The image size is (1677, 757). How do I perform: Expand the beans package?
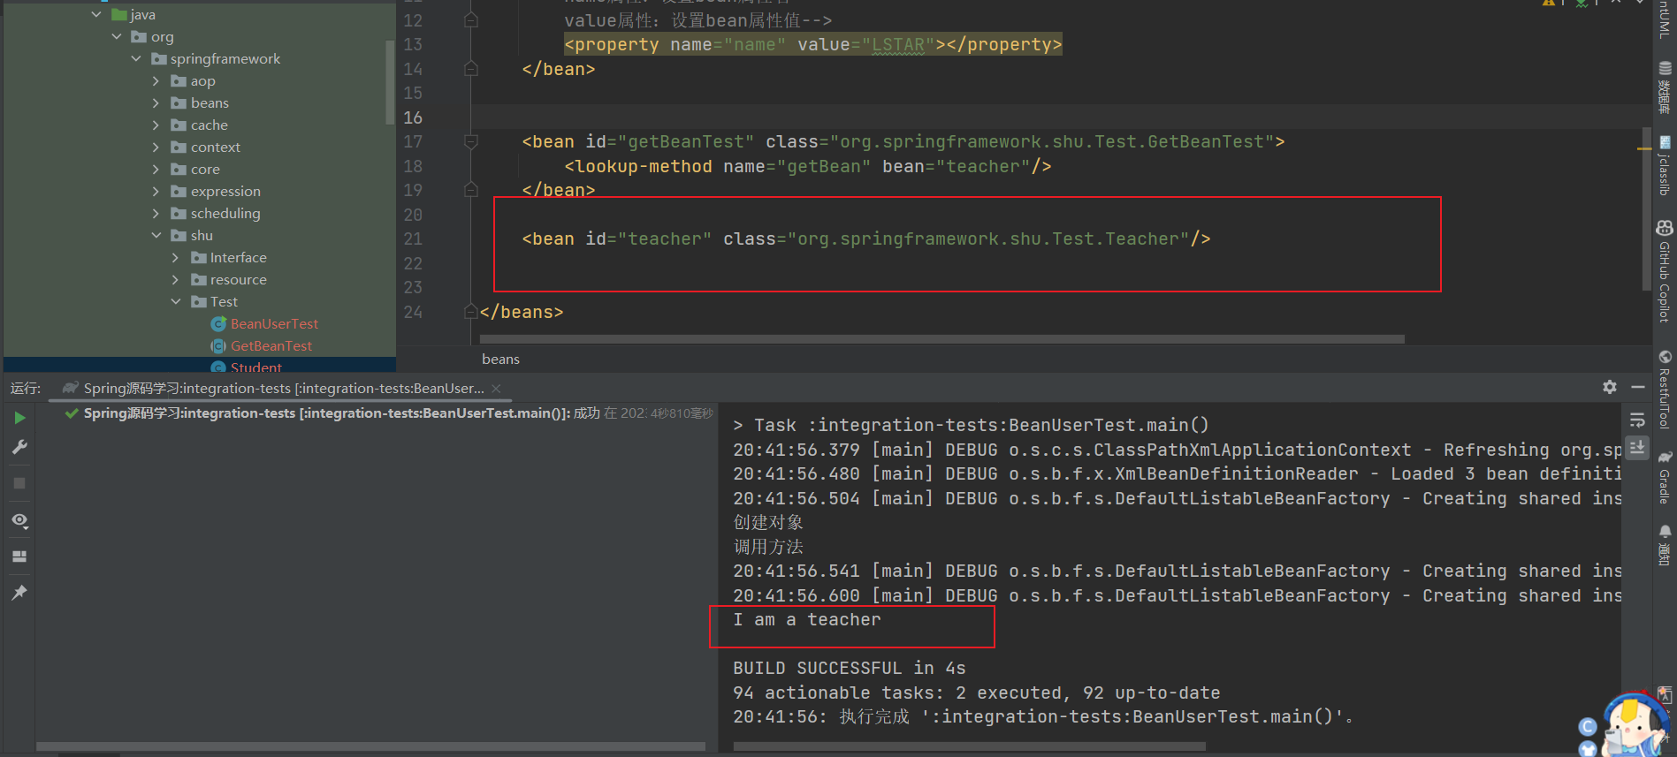(156, 102)
